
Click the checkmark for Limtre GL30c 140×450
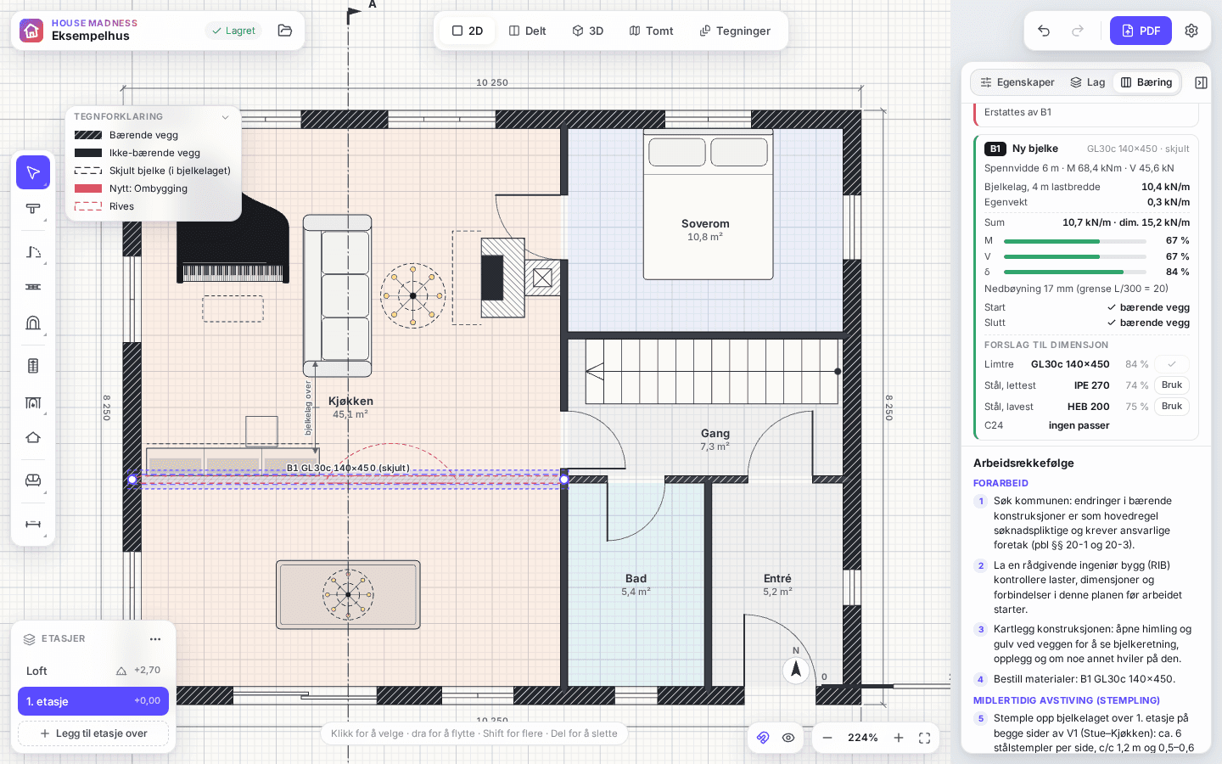tap(1172, 364)
